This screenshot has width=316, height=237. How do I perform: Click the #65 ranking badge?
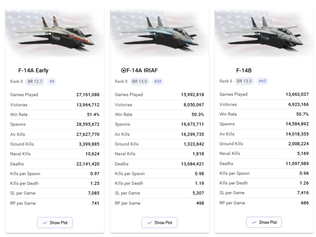pyautogui.click(x=262, y=81)
